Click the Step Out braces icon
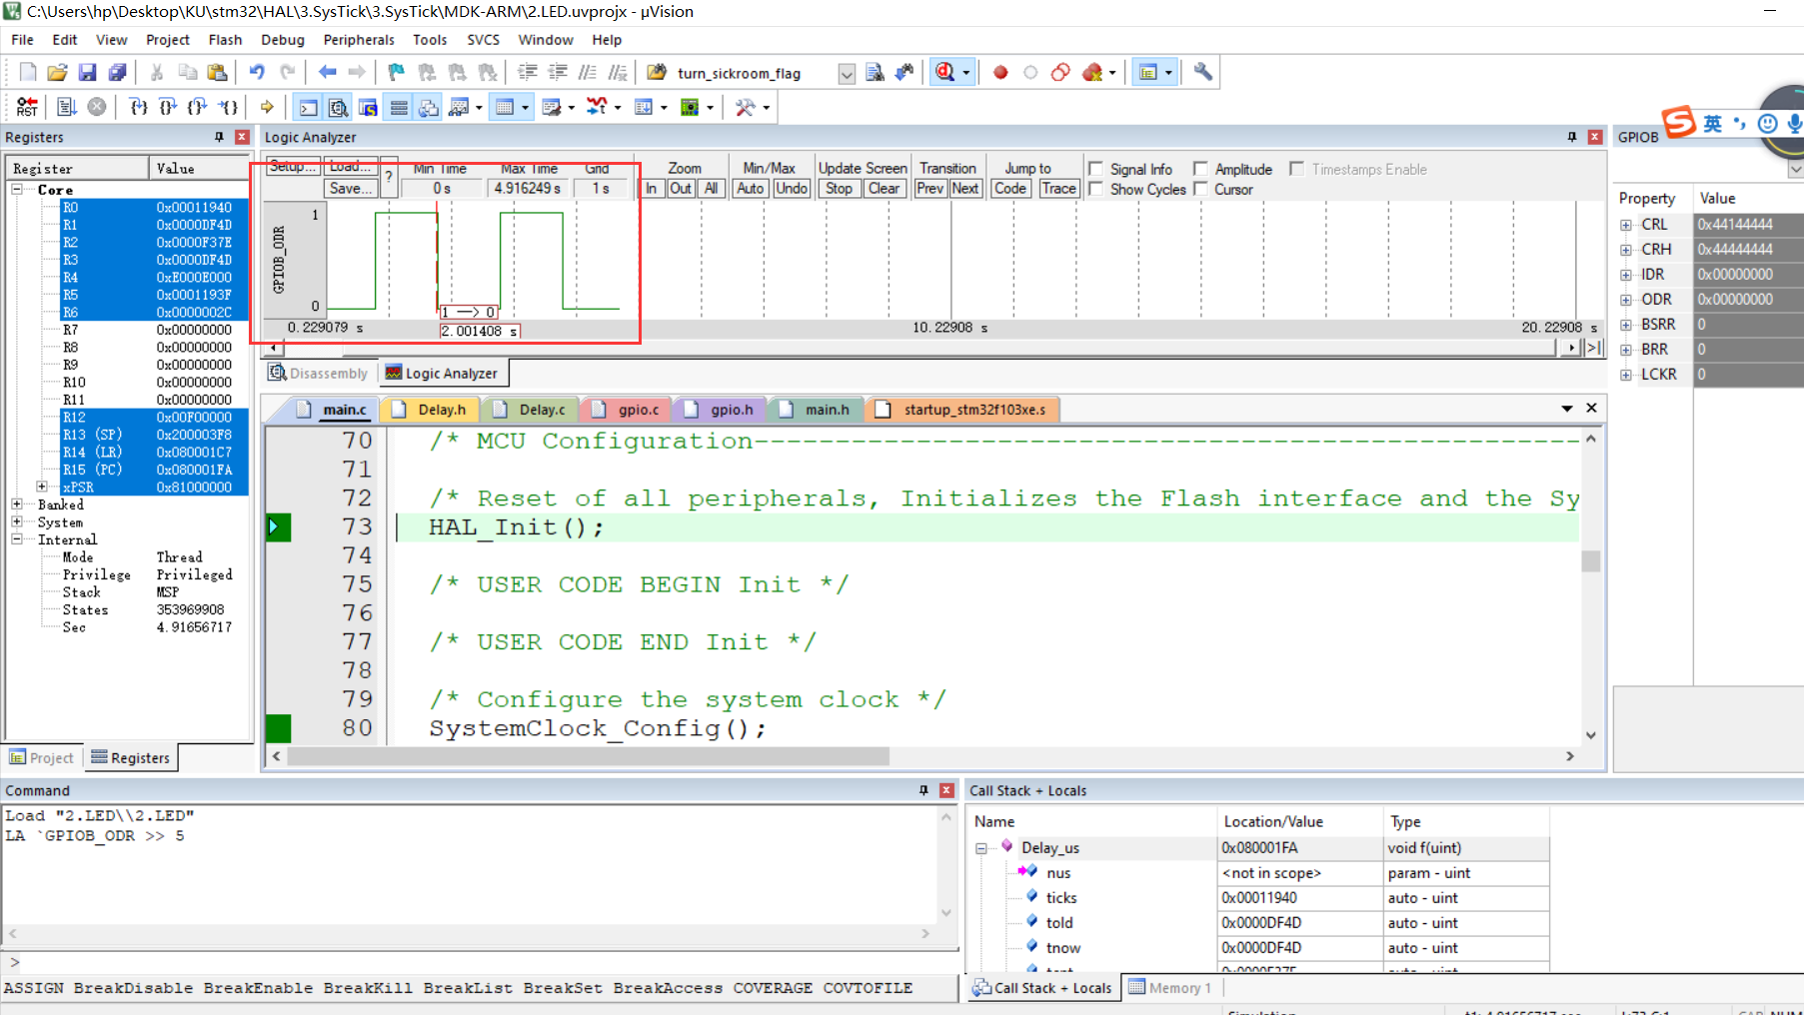 point(198,107)
